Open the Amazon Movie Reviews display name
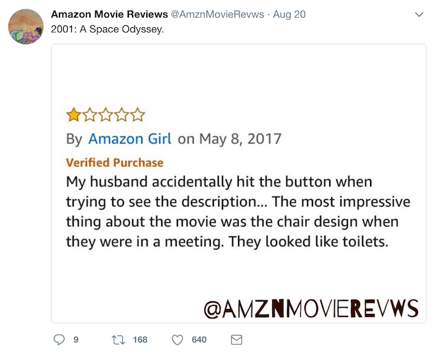This screenshot has width=434, height=353. pyautogui.click(x=109, y=14)
